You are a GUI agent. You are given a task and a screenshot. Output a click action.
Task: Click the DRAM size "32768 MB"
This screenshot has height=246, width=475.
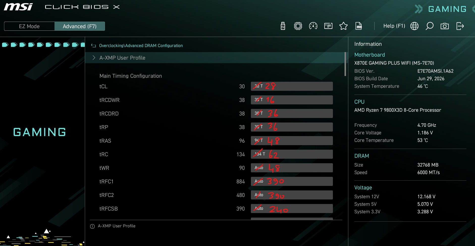click(428, 165)
